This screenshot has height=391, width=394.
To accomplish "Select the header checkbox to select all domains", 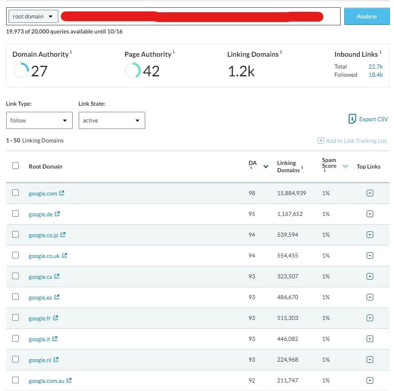I will (15, 166).
